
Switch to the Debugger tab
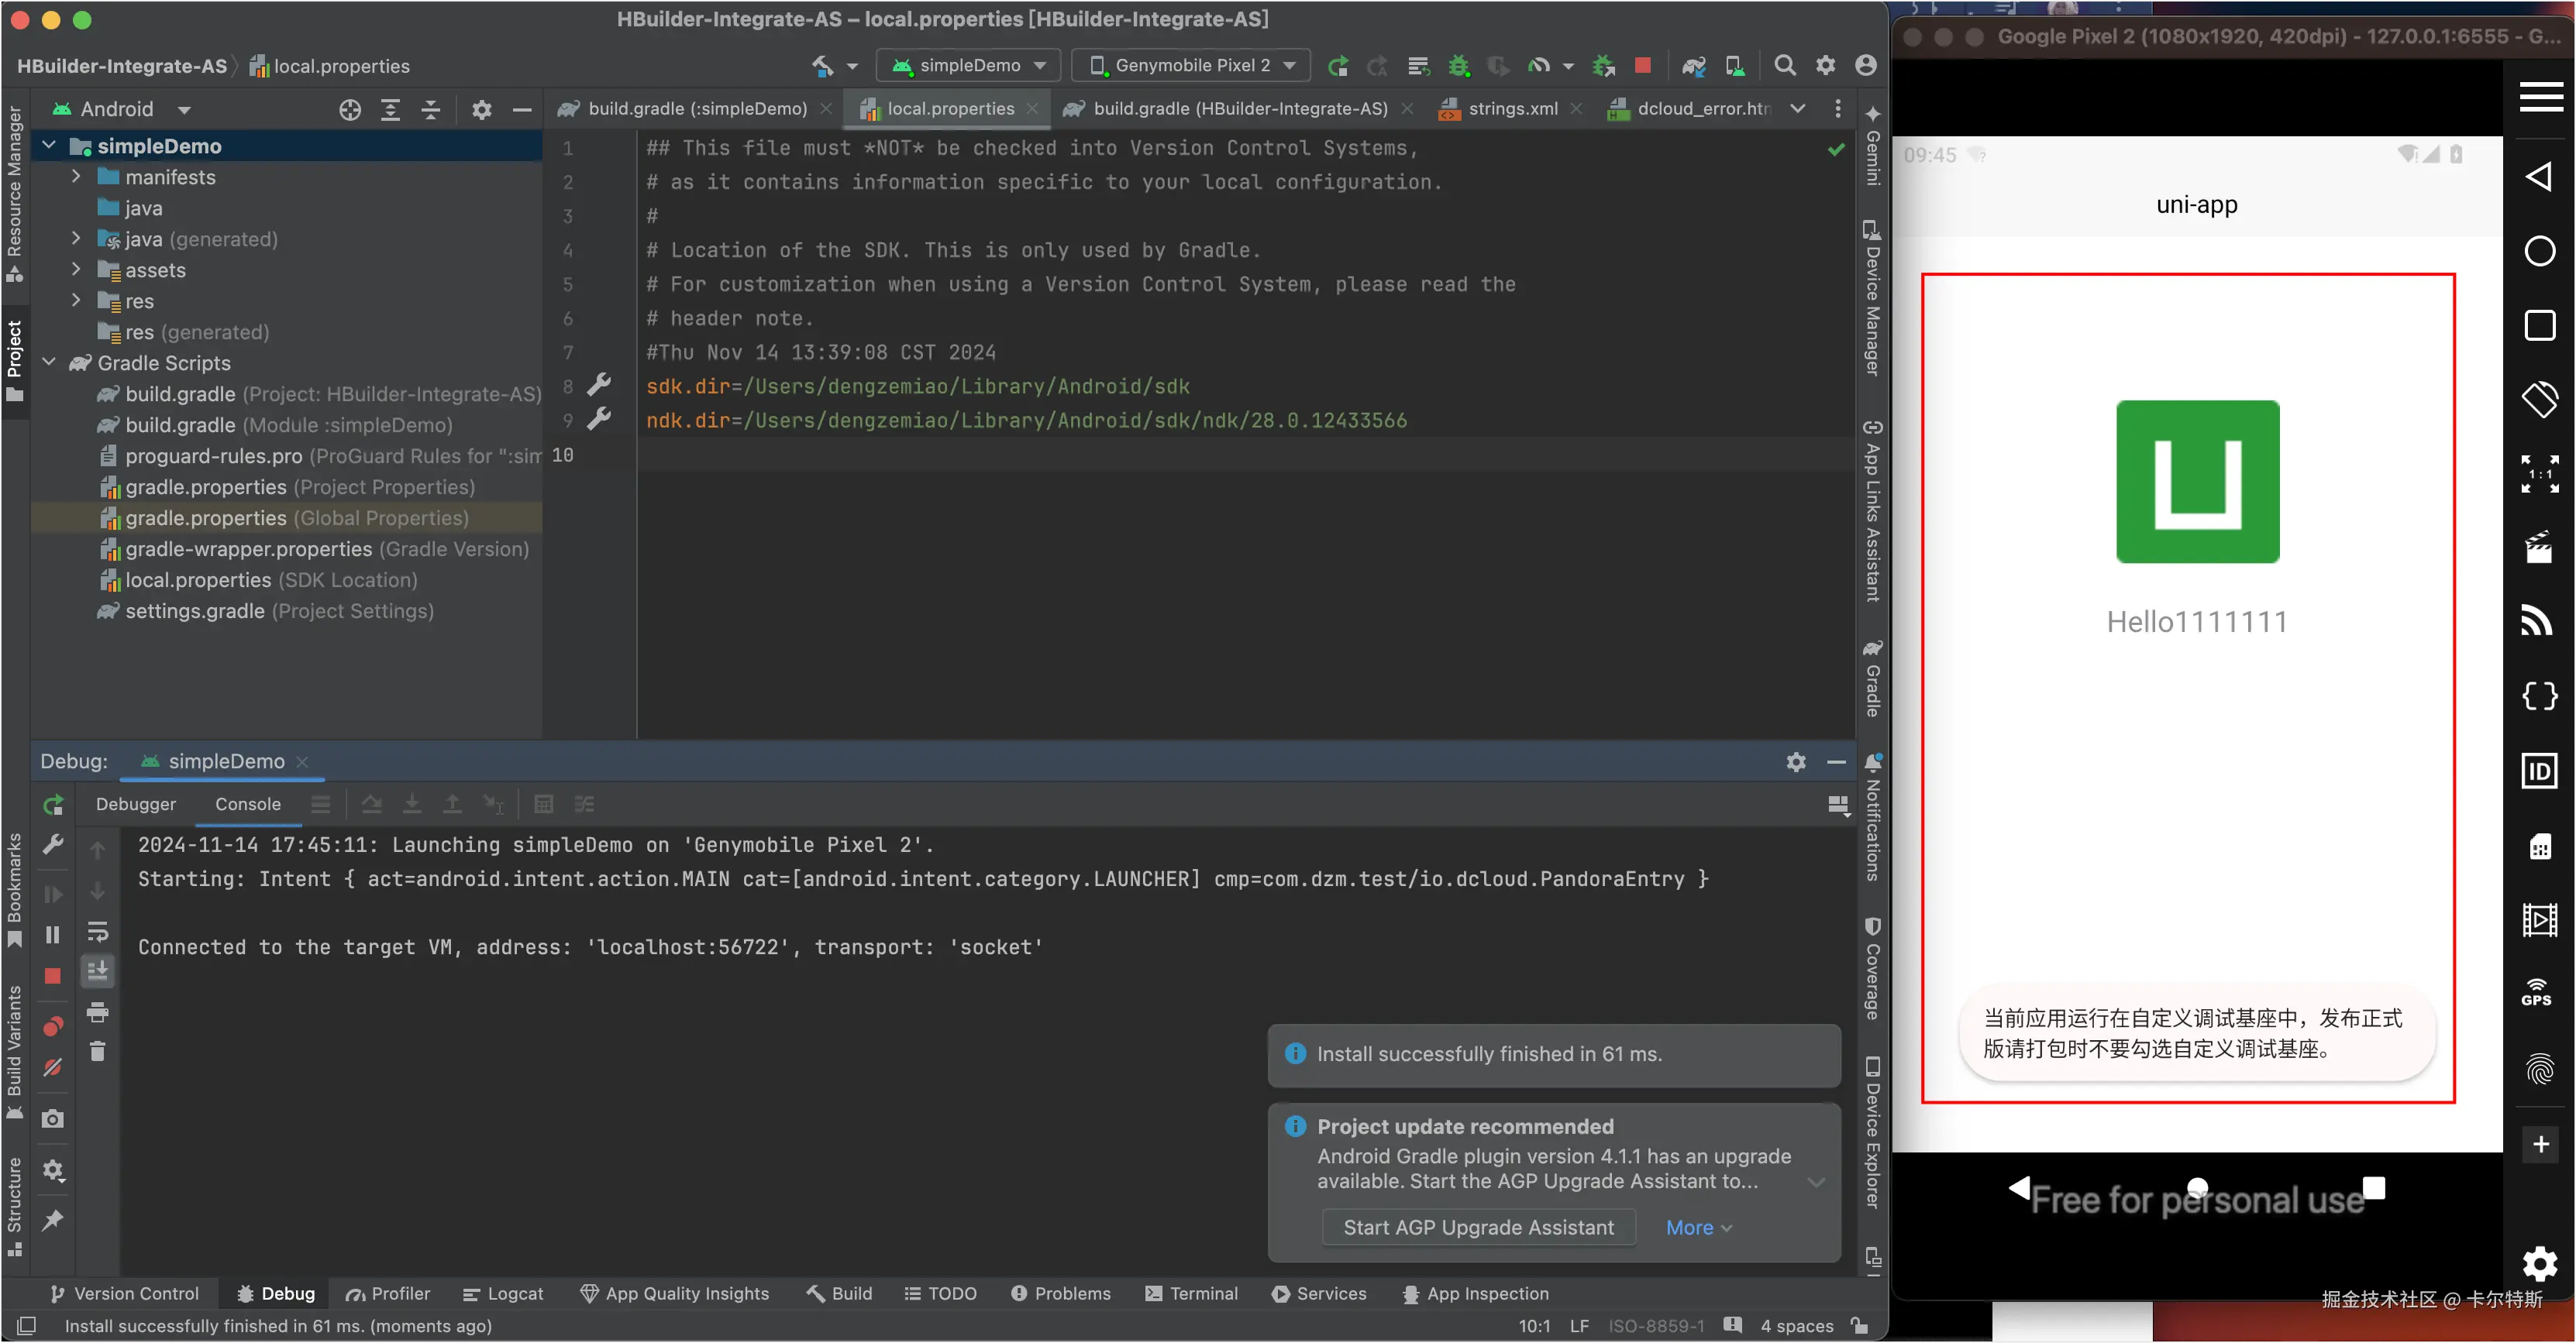point(136,805)
